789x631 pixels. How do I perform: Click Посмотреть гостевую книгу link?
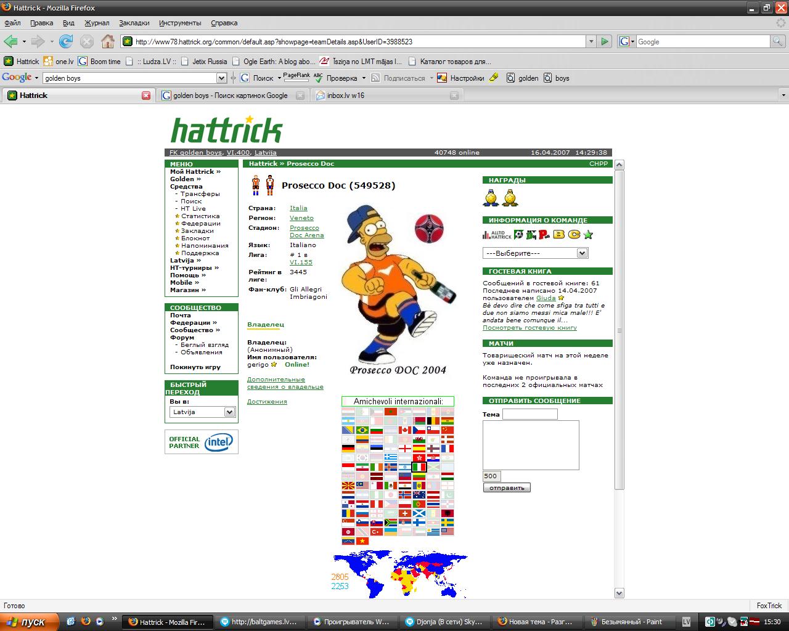coord(529,328)
